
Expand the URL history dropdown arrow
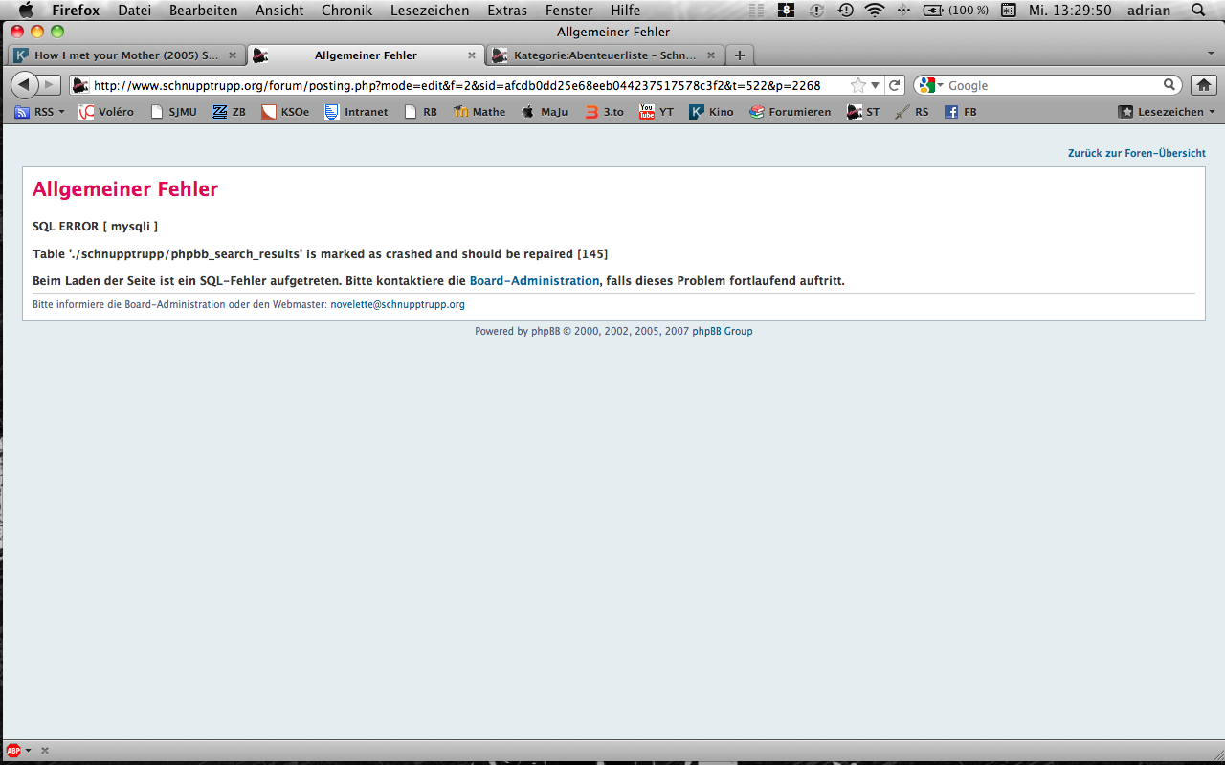[x=875, y=85]
